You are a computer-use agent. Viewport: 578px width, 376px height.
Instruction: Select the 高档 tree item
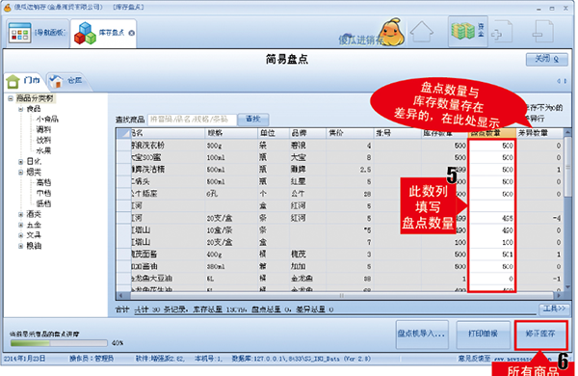43,182
